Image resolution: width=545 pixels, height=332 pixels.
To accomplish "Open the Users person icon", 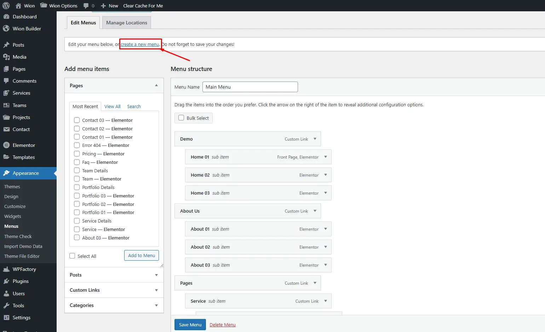I will point(6,294).
